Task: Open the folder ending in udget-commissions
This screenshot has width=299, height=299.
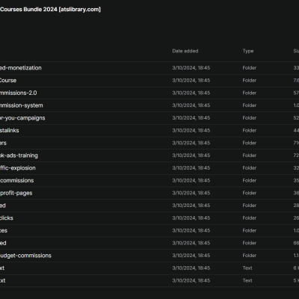Action: (25, 256)
